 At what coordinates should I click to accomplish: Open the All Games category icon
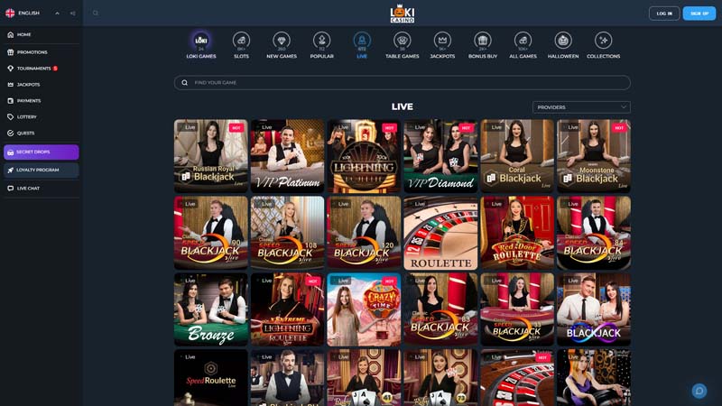coord(523,41)
